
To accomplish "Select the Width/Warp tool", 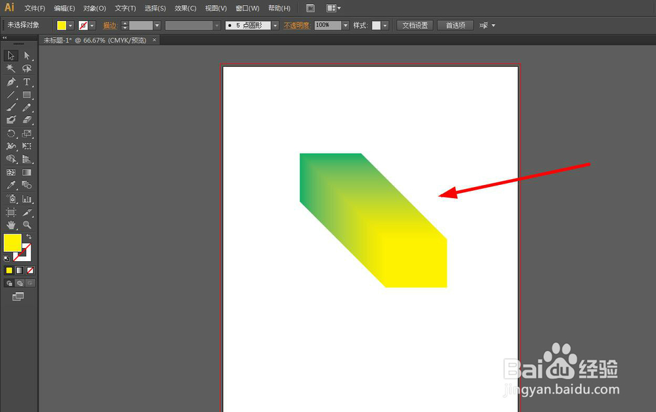I will point(11,146).
